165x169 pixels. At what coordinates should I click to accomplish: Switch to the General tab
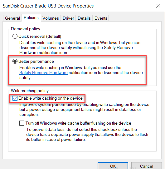(x=12, y=18)
